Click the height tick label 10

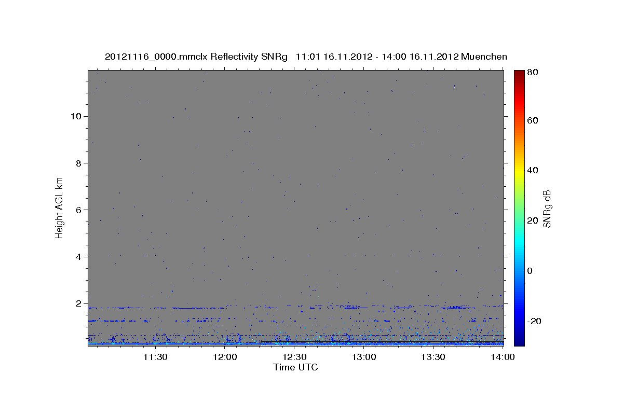pyautogui.click(x=77, y=116)
